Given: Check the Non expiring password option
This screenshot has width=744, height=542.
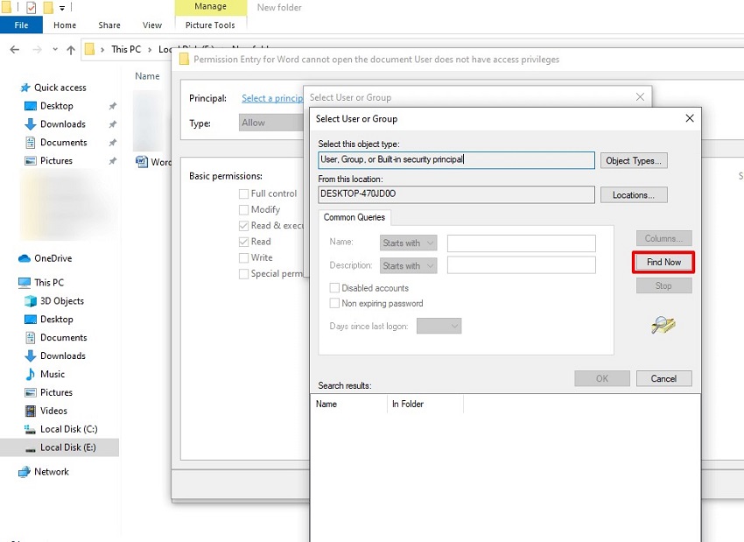Looking at the screenshot, I should (334, 304).
